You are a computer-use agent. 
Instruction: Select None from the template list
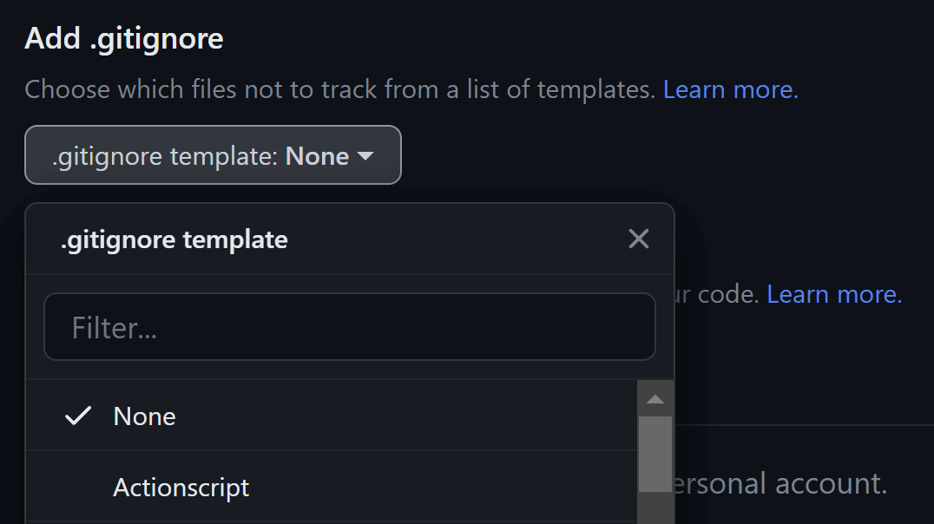pos(145,416)
